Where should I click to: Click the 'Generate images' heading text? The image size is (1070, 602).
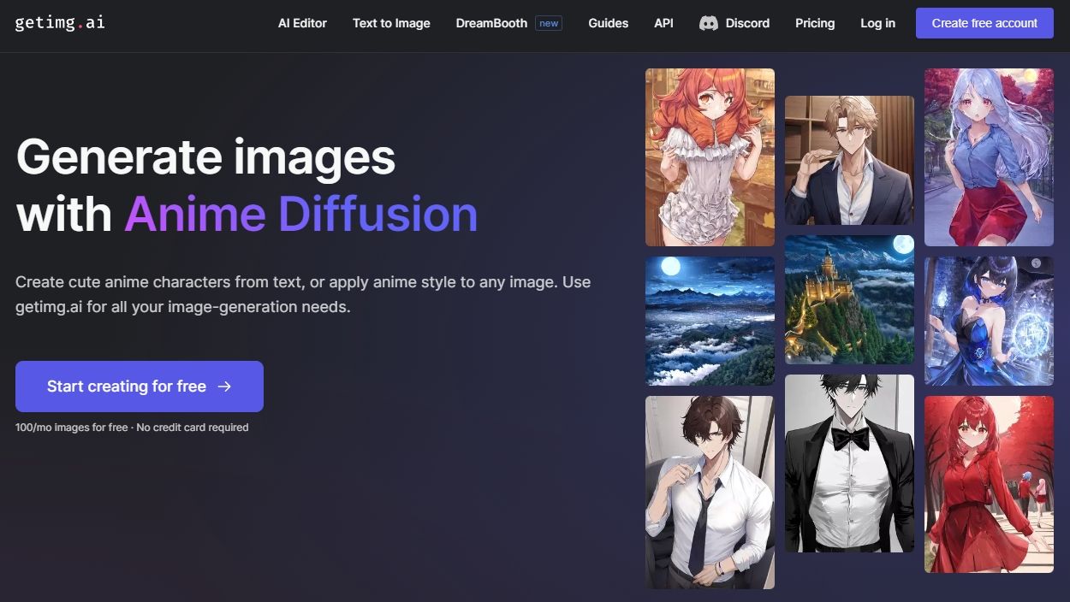pyautogui.click(x=205, y=156)
